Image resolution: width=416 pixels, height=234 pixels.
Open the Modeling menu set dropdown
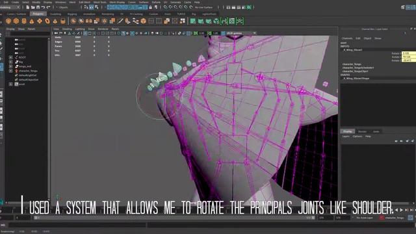(x=10, y=7)
